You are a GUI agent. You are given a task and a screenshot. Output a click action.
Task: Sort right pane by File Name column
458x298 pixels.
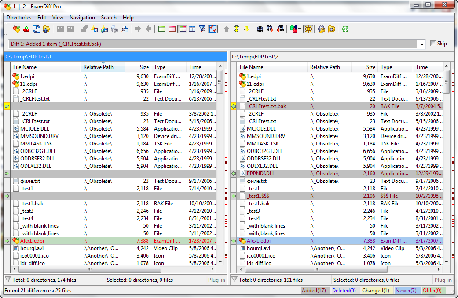(272, 67)
